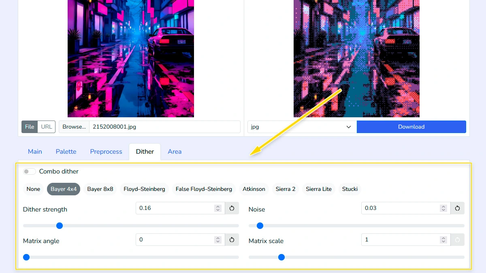Click the Noise stepper down arrow
Image resolution: width=486 pixels, height=273 pixels.
pyautogui.click(x=443, y=210)
